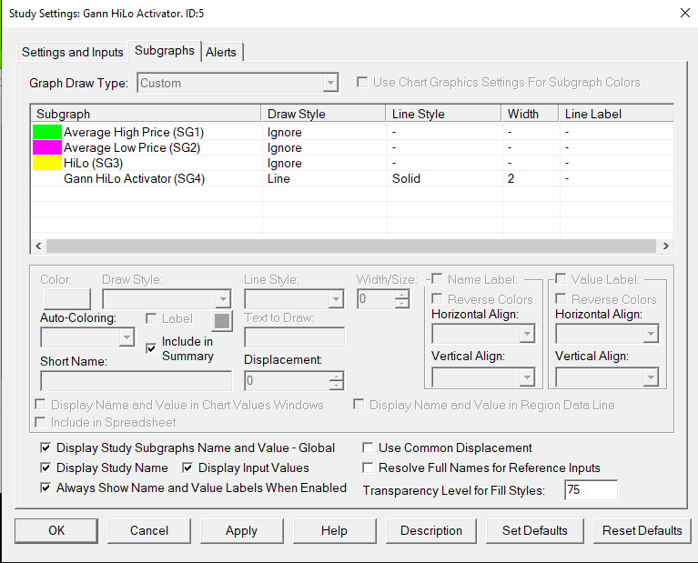Toggle Reverse Colors under Name Label
The width and height of the screenshot is (698, 563).
click(437, 298)
